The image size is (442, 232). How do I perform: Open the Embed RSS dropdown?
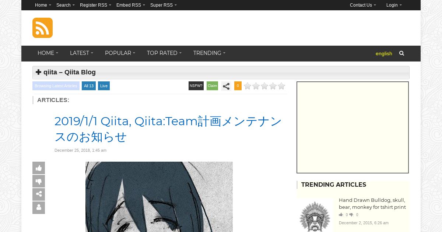click(131, 5)
